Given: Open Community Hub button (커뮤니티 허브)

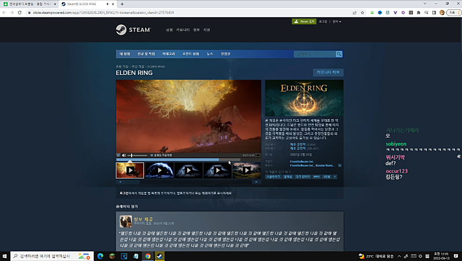Looking at the screenshot, I should point(328,72).
